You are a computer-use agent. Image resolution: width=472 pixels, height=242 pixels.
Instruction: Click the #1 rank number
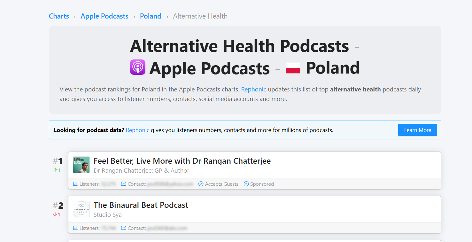[x=58, y=161]
